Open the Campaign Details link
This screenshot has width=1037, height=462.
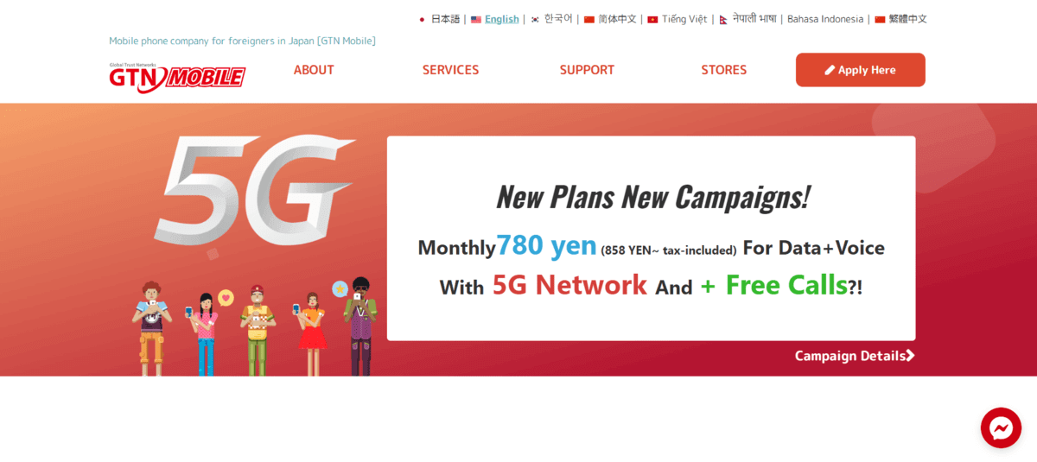(x=855, y=355)
